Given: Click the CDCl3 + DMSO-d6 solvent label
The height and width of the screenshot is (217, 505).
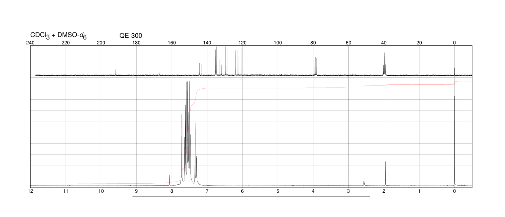Looking at the screenshot, I should pyautogui.click(x=59, y=36).
